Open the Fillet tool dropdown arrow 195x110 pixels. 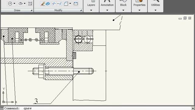point(70,4)
